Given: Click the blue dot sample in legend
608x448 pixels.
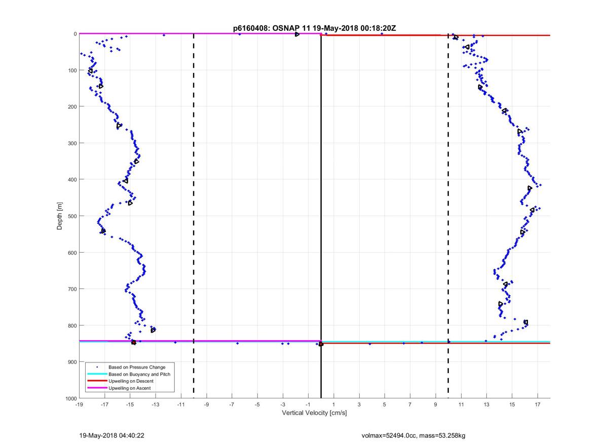Looking at the screenshot, I should (x=97, y=367).
